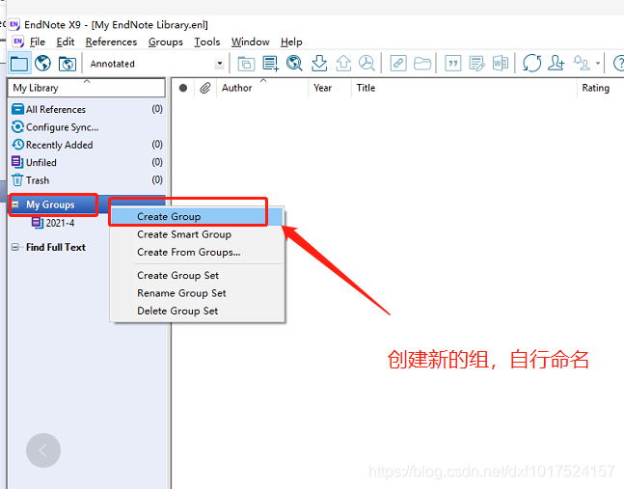Sort references by Year column header
Viewport: 624px width, 489px height.
pos(330,88)
